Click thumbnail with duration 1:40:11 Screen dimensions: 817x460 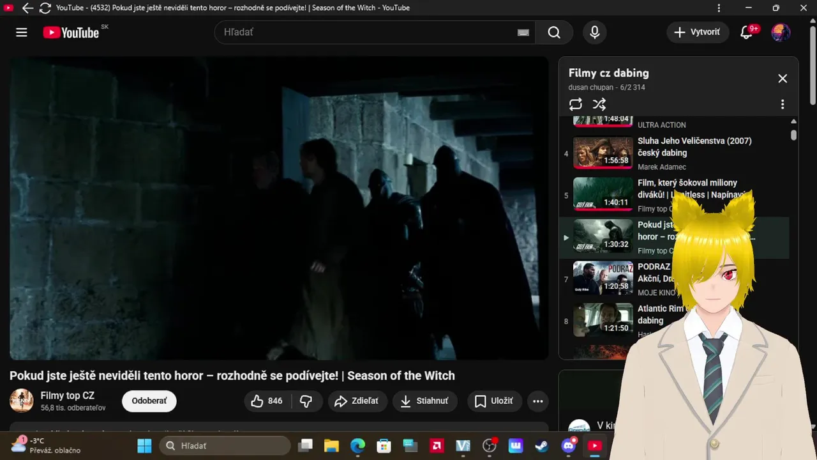[603, 195]
